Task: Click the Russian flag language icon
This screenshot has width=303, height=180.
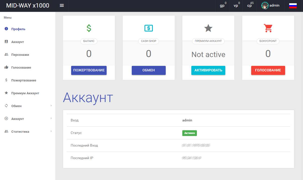Action: click(x=293, y=6)
